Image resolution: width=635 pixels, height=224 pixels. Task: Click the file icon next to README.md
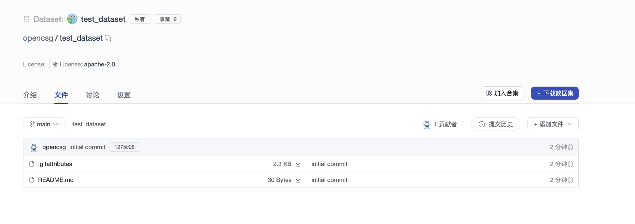coord(32,180)
